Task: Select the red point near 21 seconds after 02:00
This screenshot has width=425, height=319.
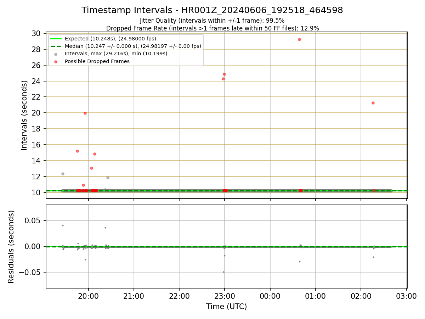Action: tap(373, 103)
